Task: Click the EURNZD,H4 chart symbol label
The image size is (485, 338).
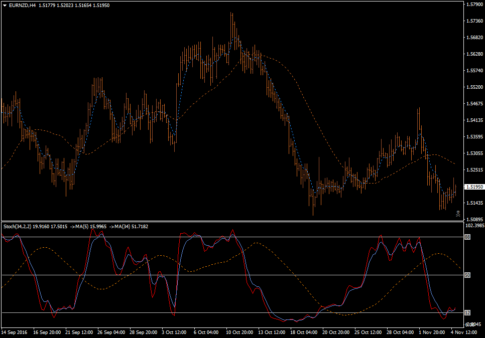Action: coord(22,5)
